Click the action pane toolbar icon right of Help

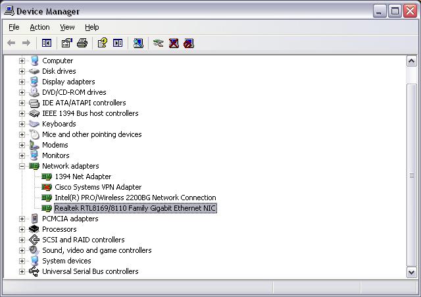pos(118,43)
